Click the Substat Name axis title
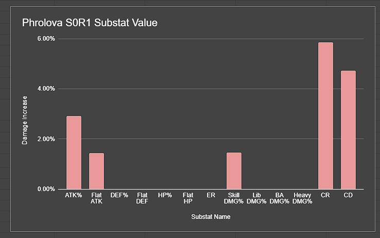380x238 pixels. click(211, 217)
